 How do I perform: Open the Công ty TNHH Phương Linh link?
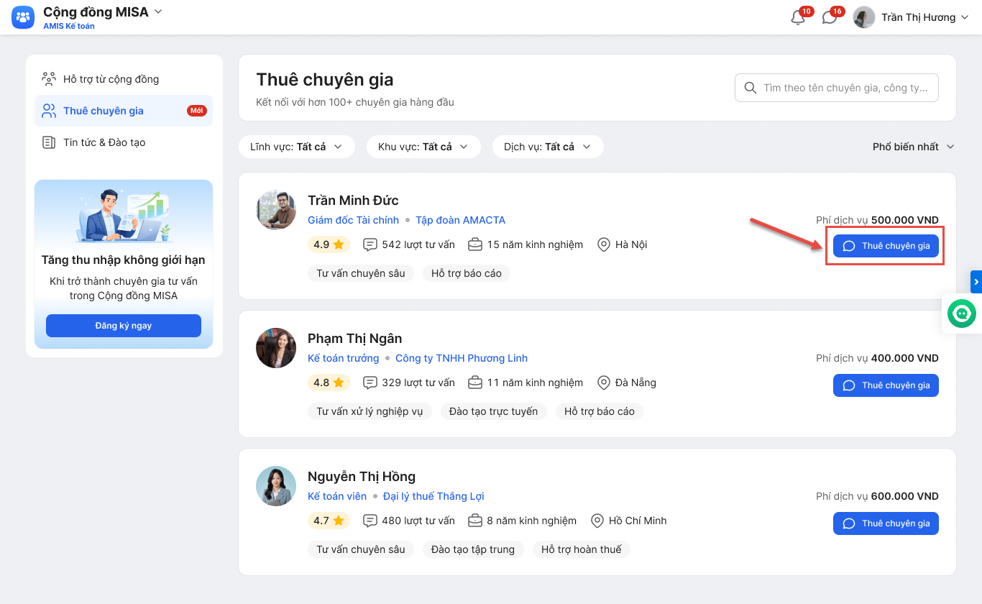(x=462, y=358)
